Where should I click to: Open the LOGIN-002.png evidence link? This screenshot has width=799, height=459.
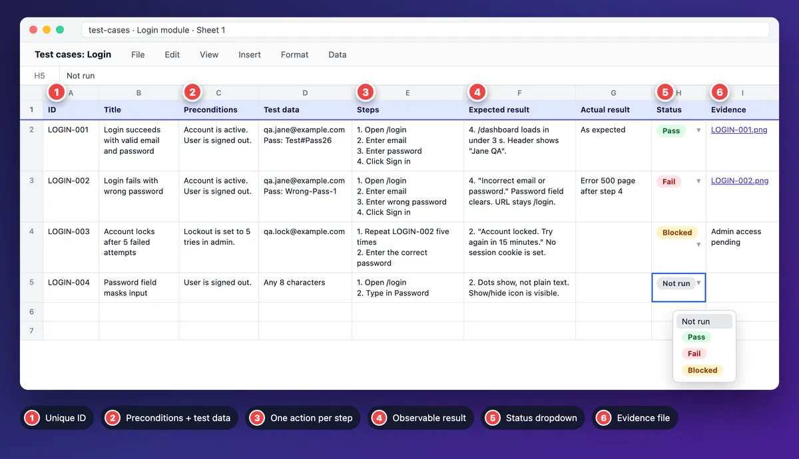740,180
